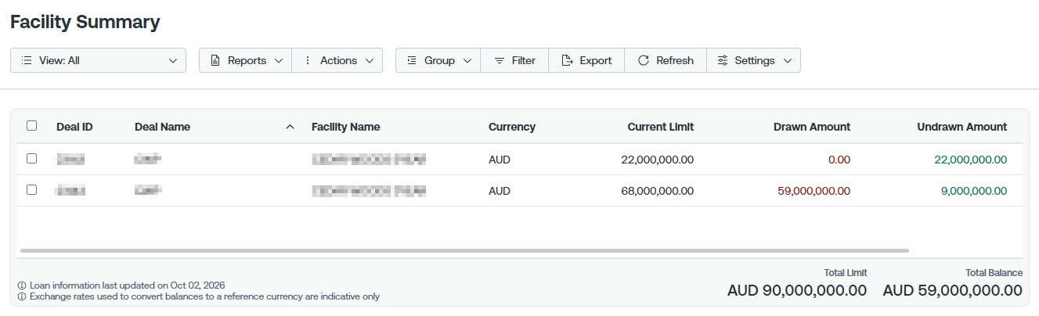The height and width of the screenshot is (316, 1039).
Task: Click the horizontal table scrollbar
Action: point(464,250)
